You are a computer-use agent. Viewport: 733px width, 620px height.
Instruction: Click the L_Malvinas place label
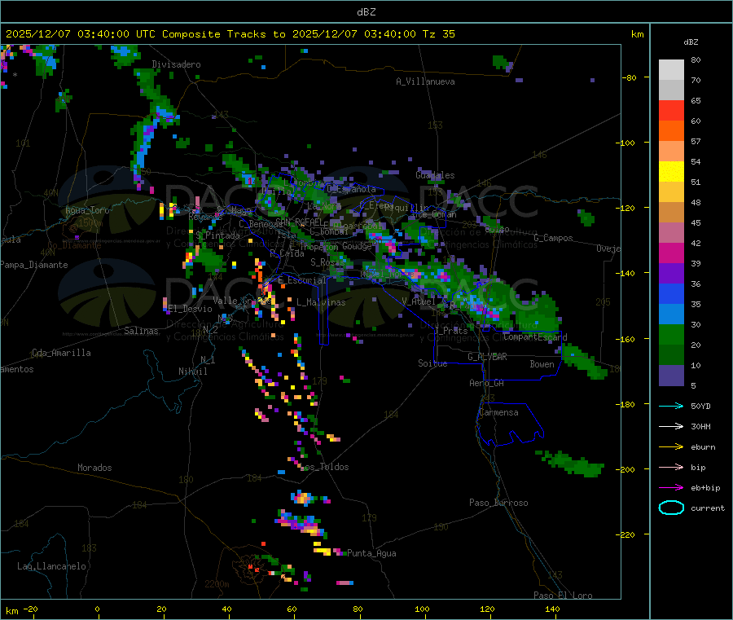point(321,302)
